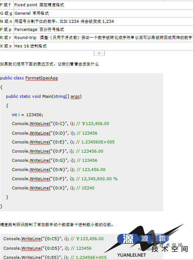Click the WriteLine "{0:D}" code line

(54, 133)
